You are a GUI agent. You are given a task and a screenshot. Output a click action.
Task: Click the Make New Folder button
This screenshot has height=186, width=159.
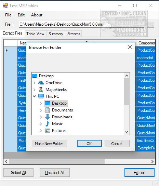(49, 144)
